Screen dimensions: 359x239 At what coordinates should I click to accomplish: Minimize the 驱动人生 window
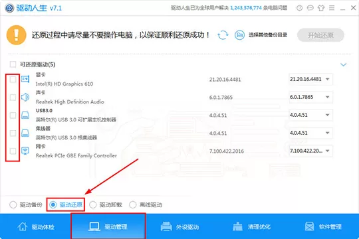[342, 9]
